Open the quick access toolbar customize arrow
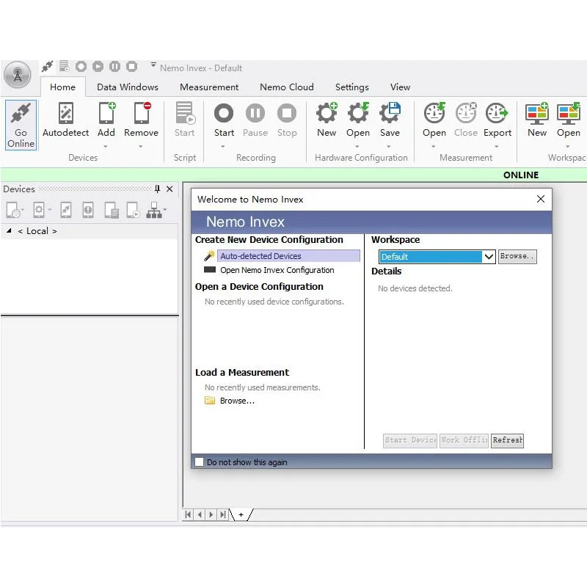The image size is (587, 587). (153, 65)
